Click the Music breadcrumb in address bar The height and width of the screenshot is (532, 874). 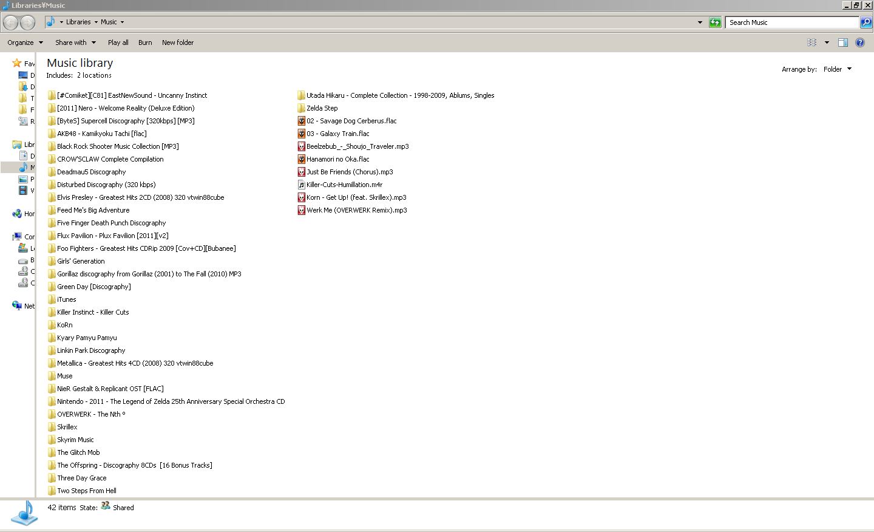(x=109, y=22)
